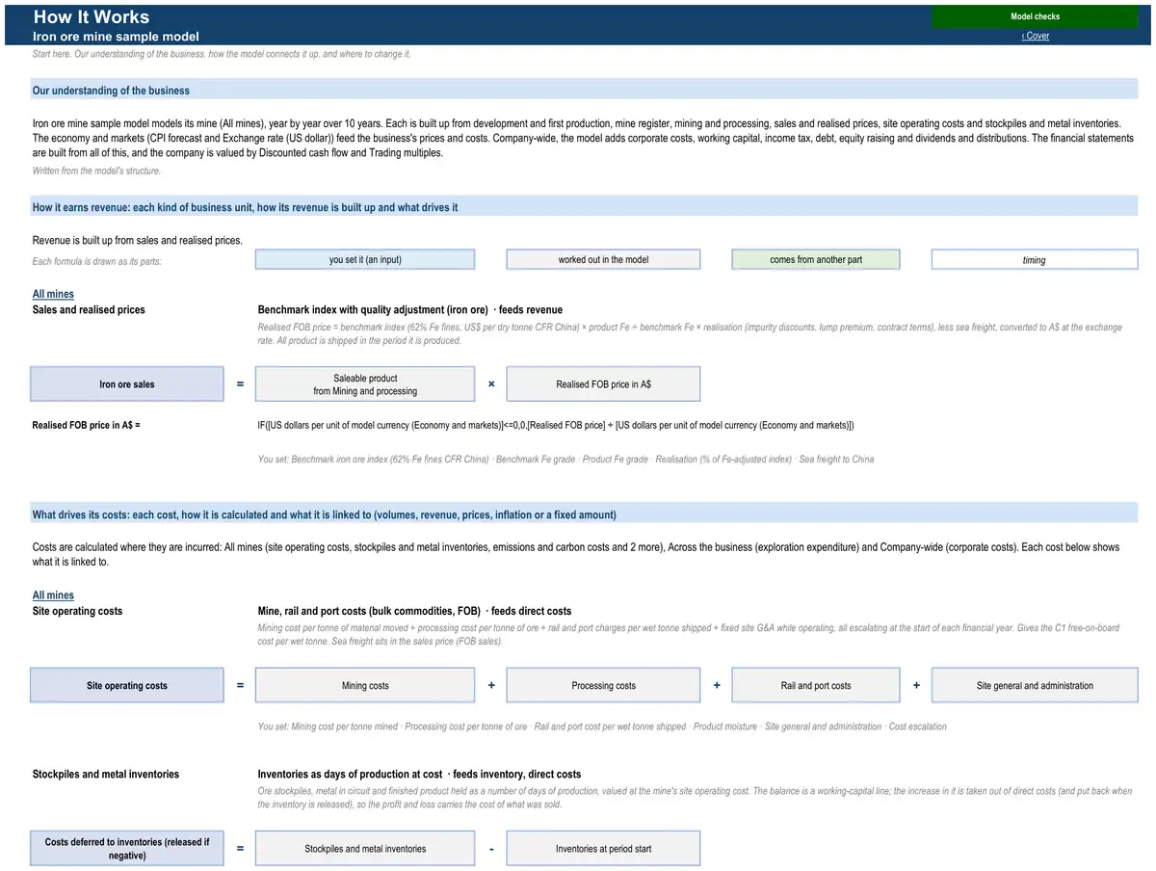Click the bold Sales and realised prices heading
This screenshot has height=871, width=1156.
pyautogui.click(x=89, y=309)
